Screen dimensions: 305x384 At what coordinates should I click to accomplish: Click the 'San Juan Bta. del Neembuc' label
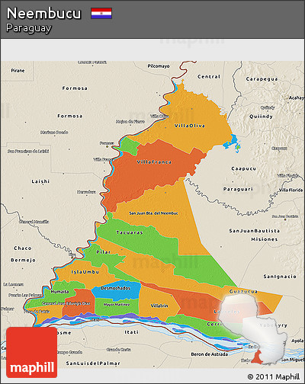153,213
